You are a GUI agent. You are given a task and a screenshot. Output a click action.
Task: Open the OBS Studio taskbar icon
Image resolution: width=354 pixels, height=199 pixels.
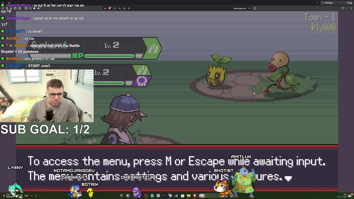[146, 196]
